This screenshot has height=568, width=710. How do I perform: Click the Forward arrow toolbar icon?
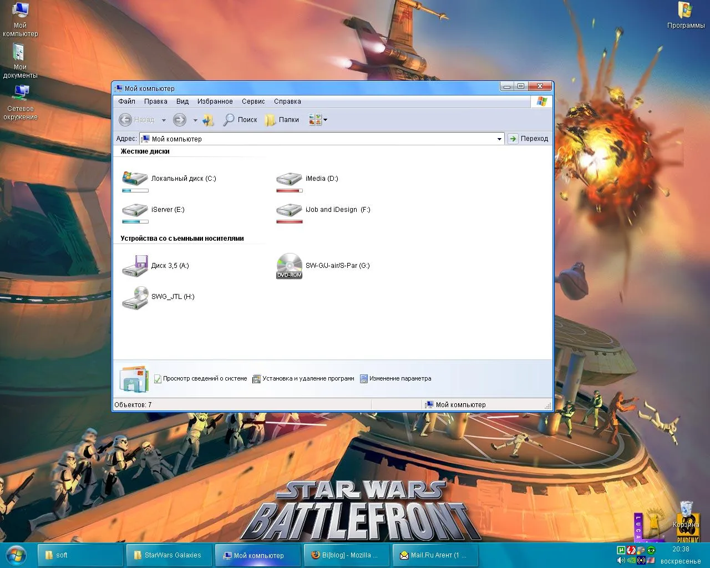(x=179, y=120)
